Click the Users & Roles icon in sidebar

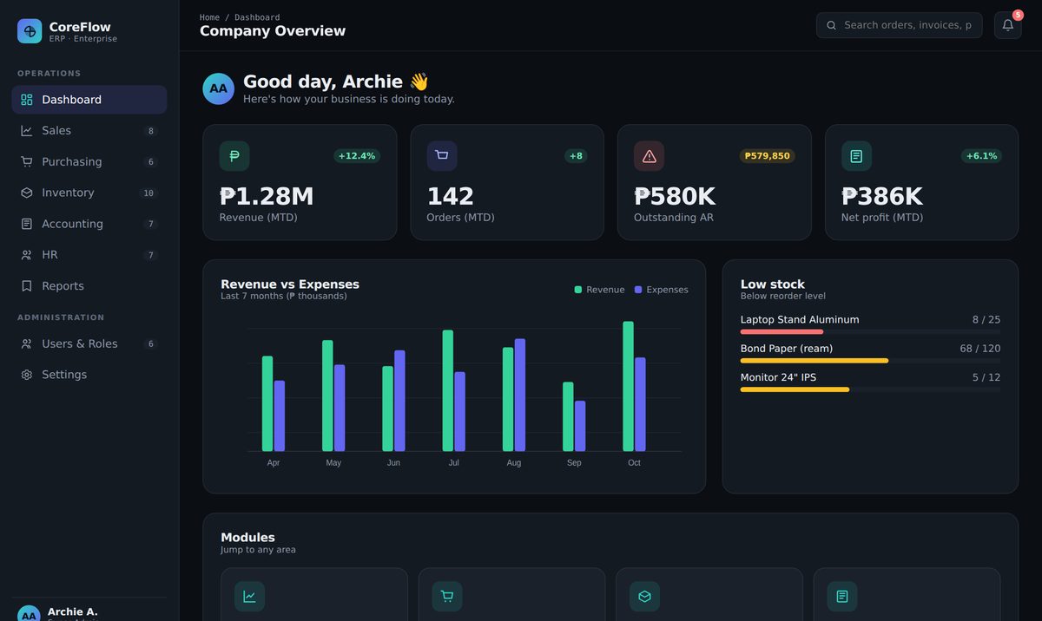click(x=27, y=343)
